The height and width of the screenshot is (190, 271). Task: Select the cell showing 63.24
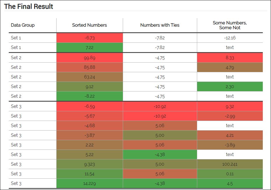tap(89, 77)
